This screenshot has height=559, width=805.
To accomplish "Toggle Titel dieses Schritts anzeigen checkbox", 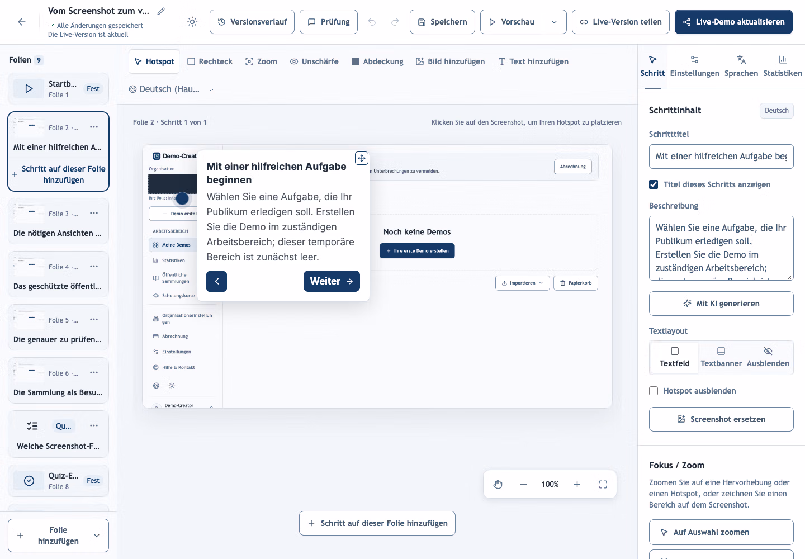I will click(x=654, y=184).
